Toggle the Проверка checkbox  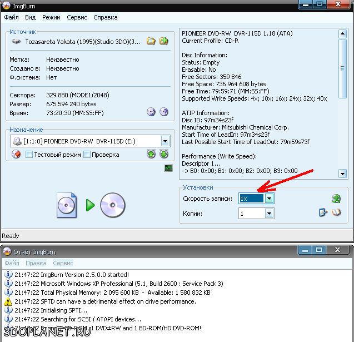click(87, 155)
